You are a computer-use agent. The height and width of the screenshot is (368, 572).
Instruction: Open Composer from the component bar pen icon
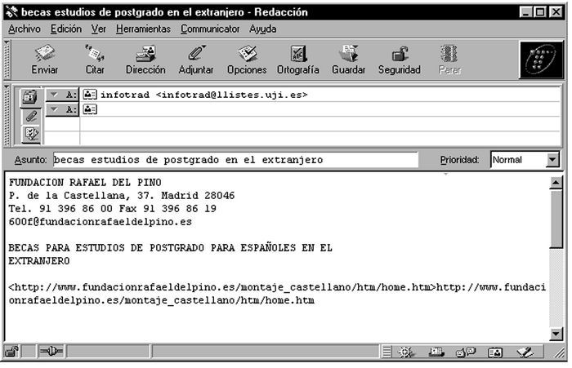525,352
